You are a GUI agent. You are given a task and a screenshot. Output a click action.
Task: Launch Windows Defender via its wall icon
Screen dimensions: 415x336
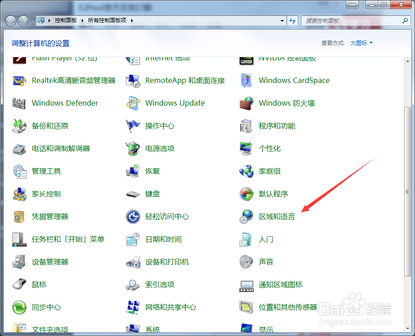tap(20, 103)
